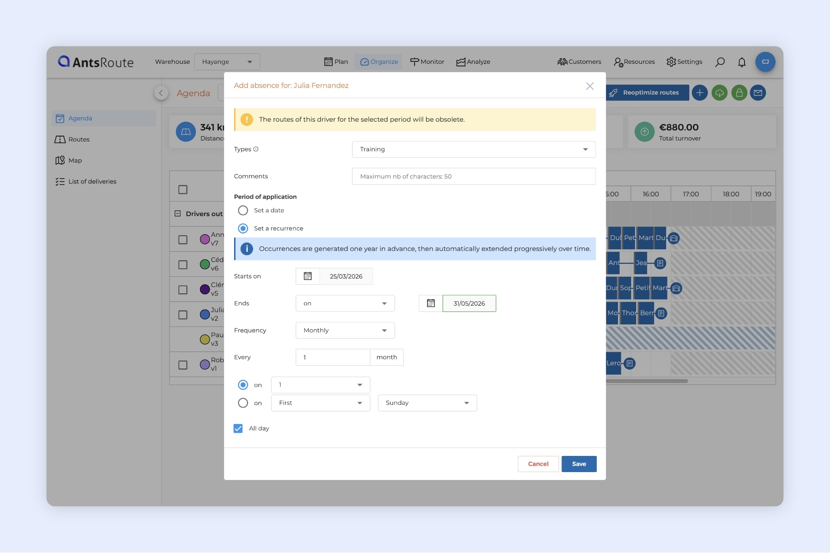This screenshot has height=553, width=830.
Task: Click the Save button
Action: 579,464
